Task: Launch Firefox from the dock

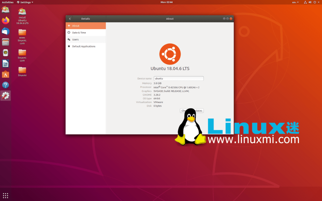Action: tap(6, 21)
